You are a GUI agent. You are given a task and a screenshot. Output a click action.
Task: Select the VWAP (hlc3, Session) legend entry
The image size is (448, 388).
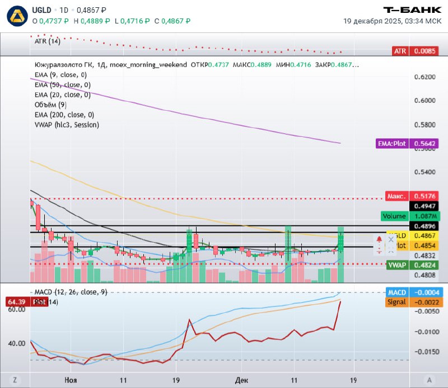[67, 125]
